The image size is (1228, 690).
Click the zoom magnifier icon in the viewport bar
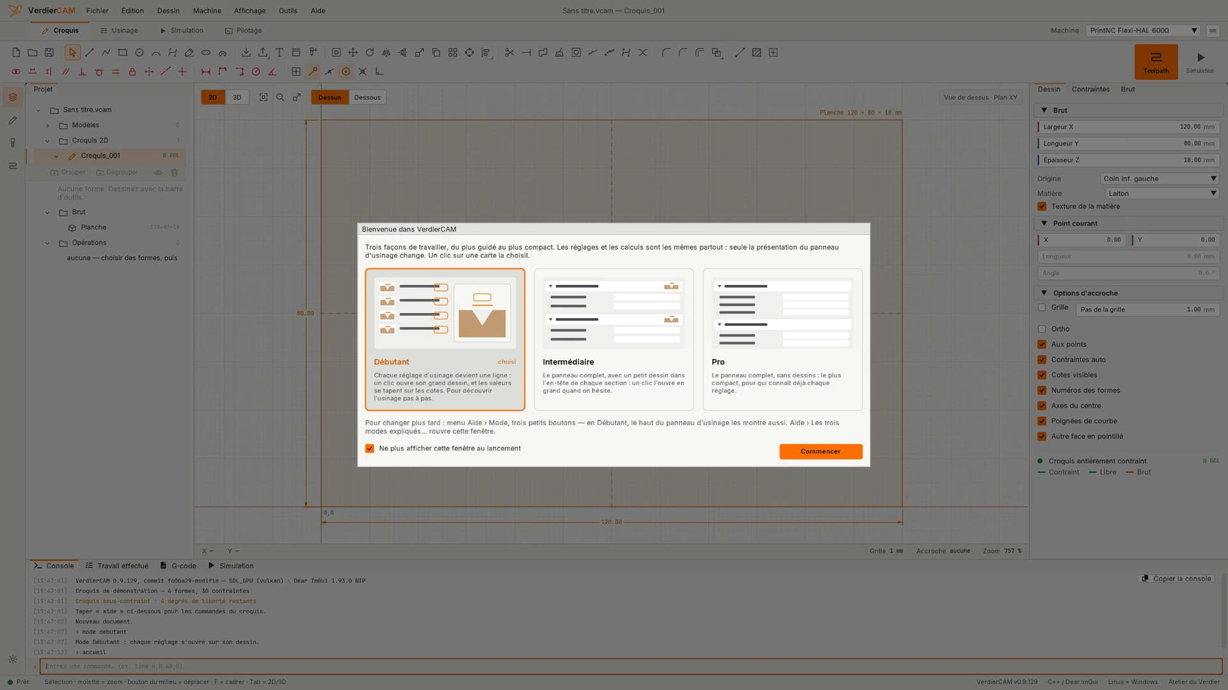point(280,97)
